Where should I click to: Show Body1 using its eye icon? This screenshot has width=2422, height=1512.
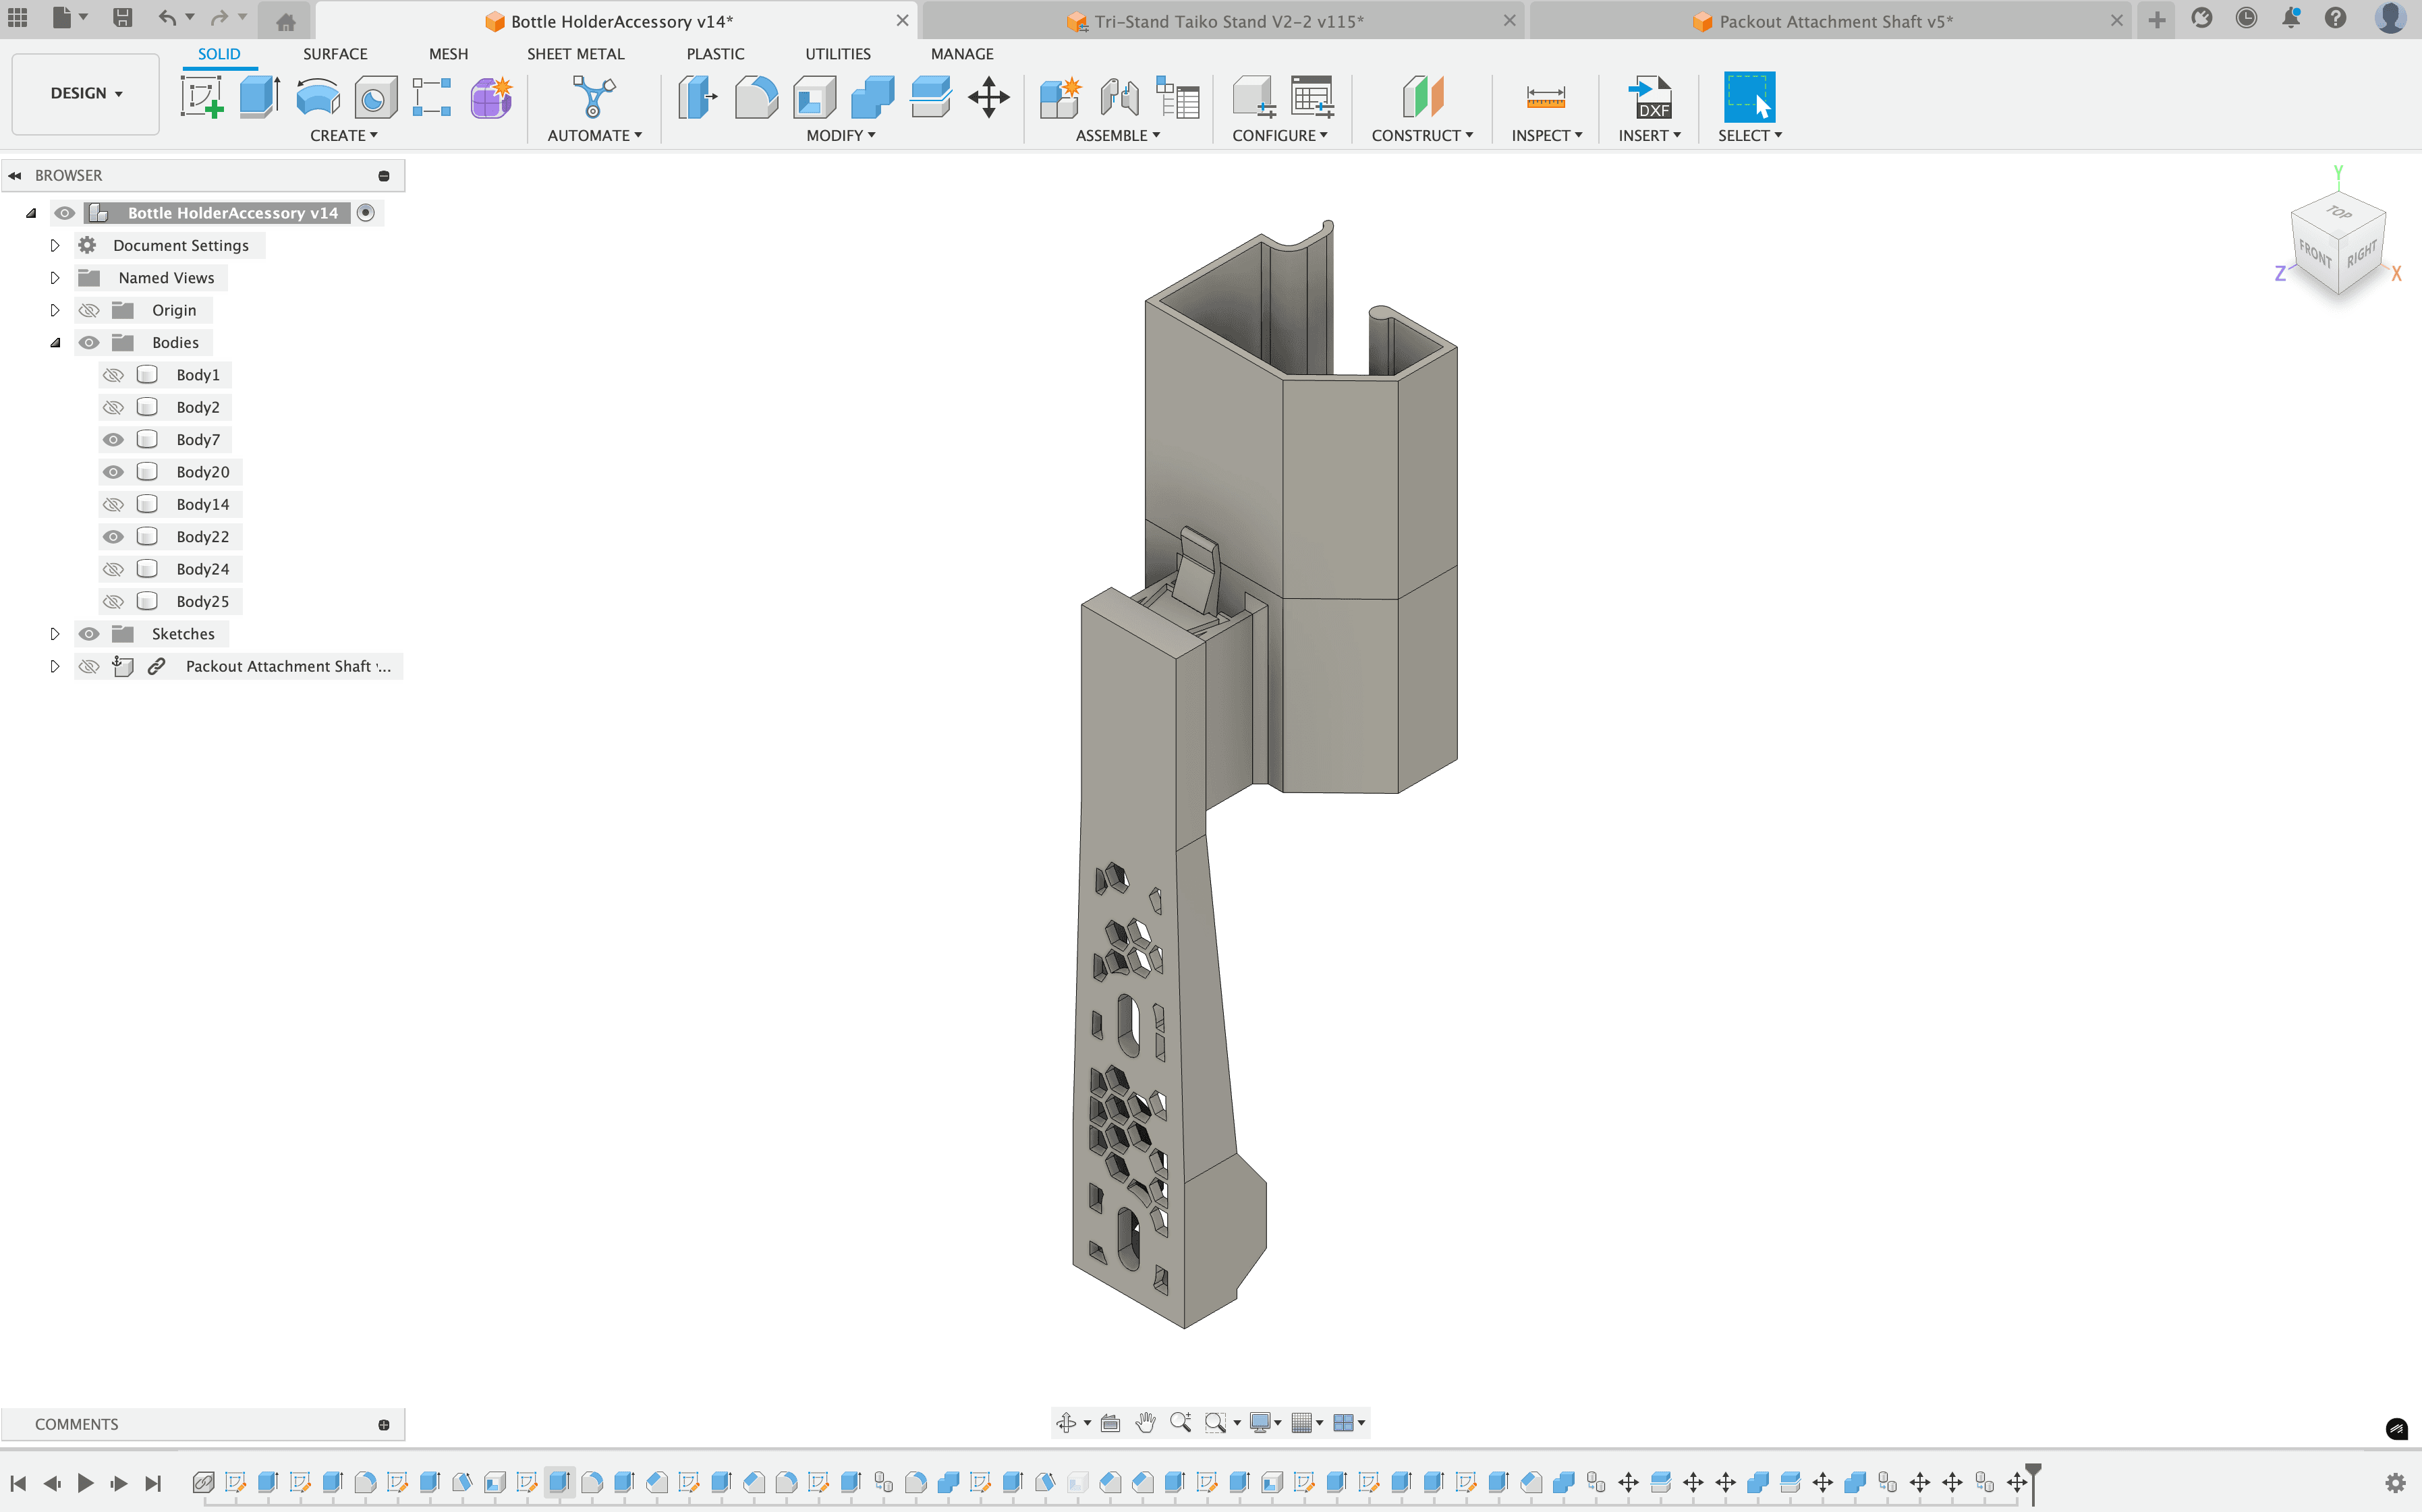click(x=114, y=375)
